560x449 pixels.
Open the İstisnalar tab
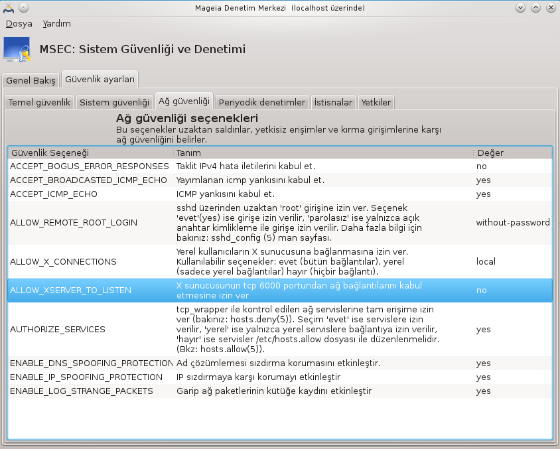click(333, 102)
